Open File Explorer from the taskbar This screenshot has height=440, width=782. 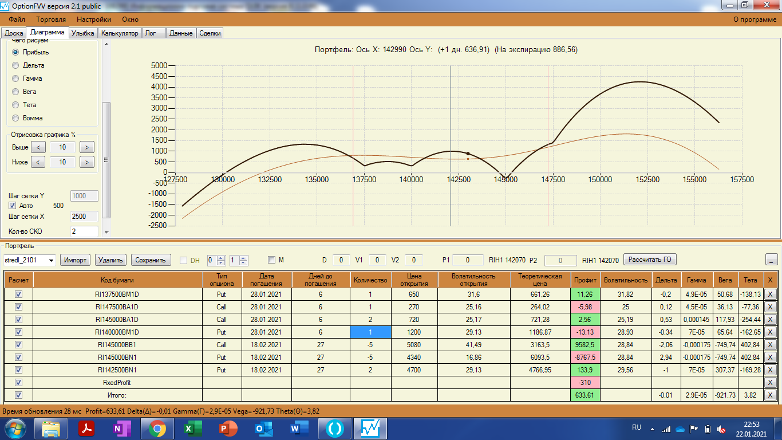[x=52, y=428]
